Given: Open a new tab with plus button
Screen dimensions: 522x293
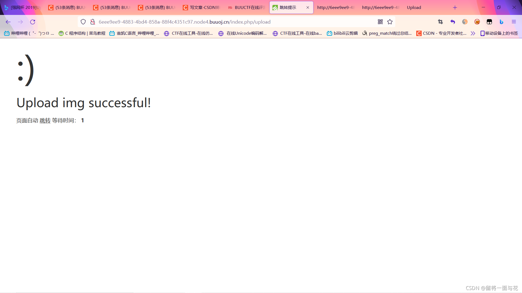Looking at the screenshot, I should [x=455, y=8].
